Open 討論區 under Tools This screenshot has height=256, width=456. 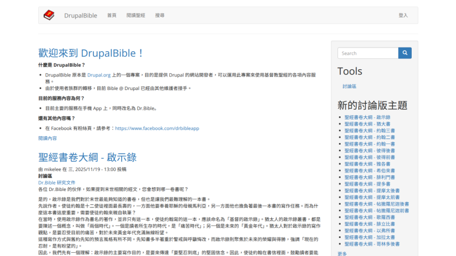[x=350, y=86]
